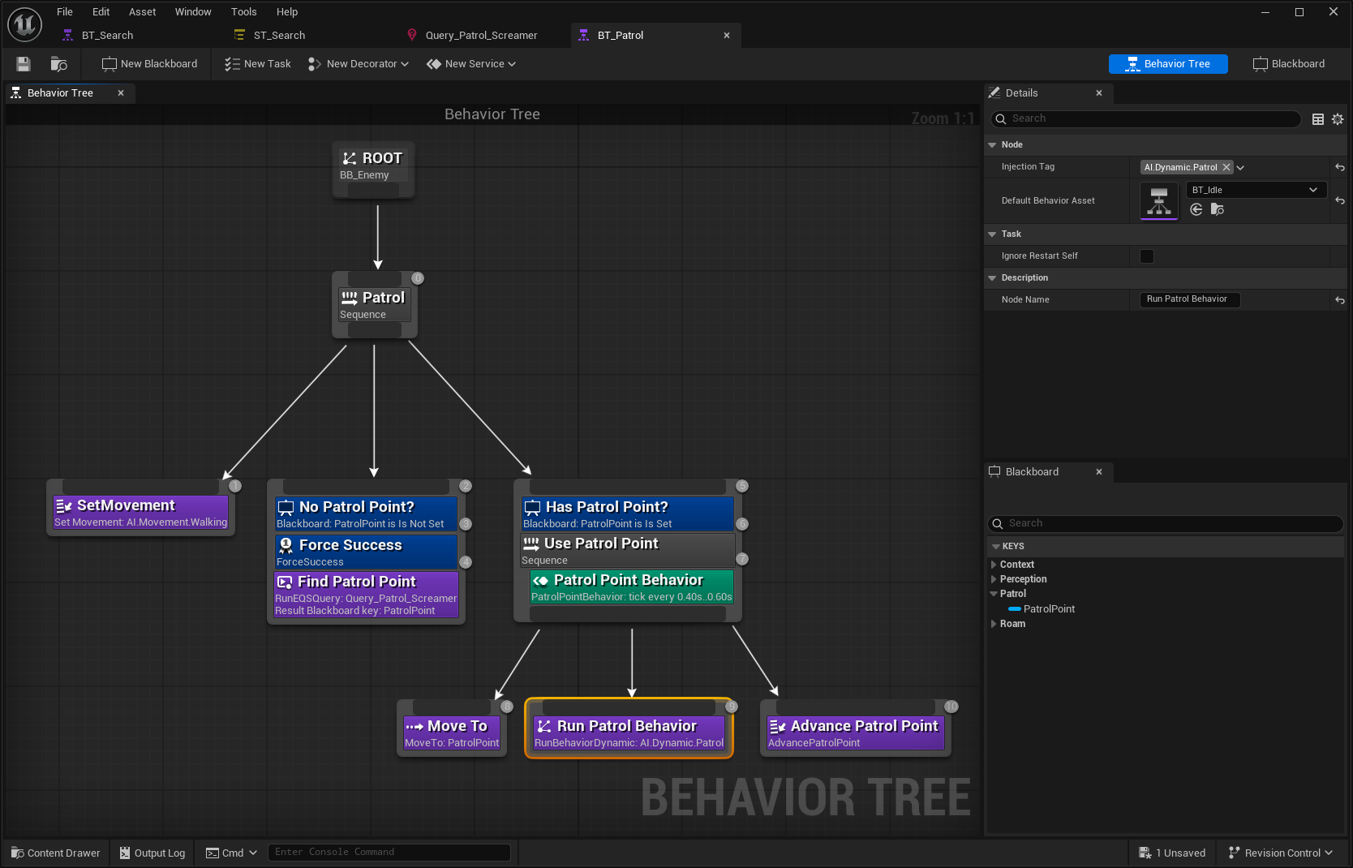Click the Browse to asset folder toolbar icon
Image resolution: width=1353 pixels, height=868 pixels.
[58, 64]
